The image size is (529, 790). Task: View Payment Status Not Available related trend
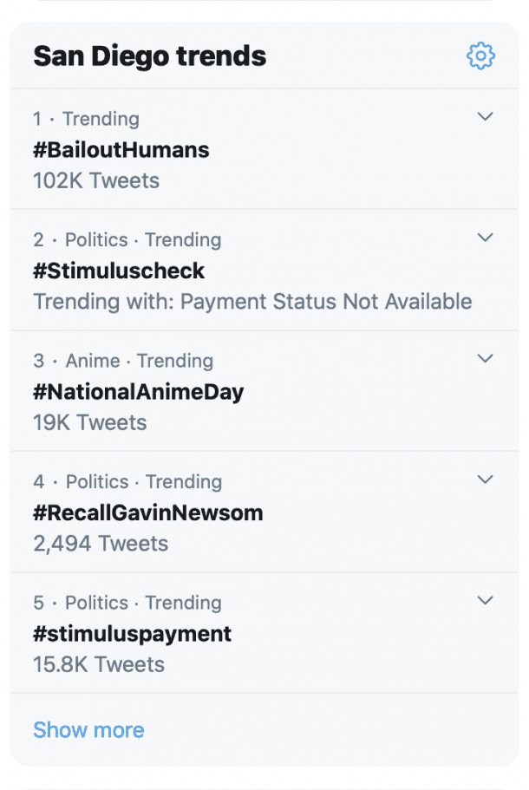coord(252,301)
